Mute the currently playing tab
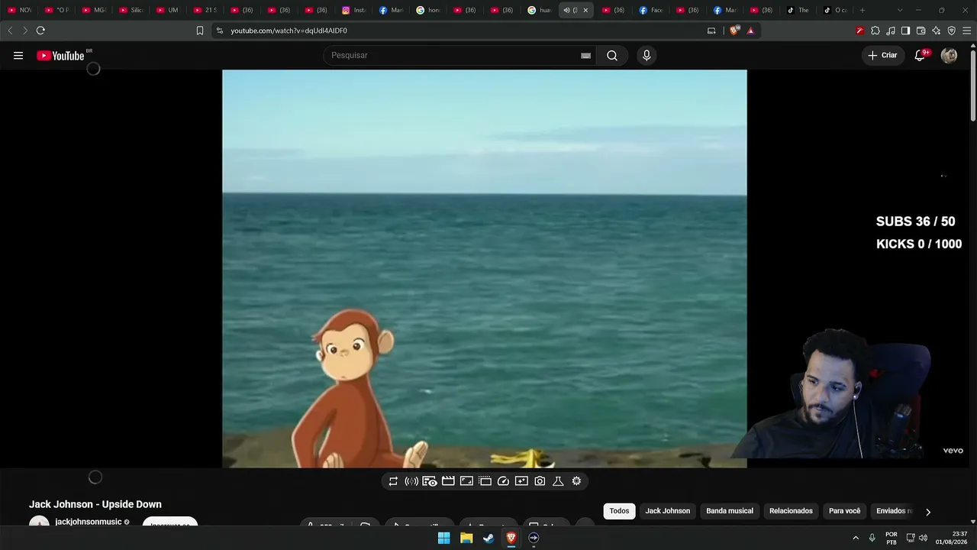Viewport: 977px width, 550px height. click(x=566, y=10)
